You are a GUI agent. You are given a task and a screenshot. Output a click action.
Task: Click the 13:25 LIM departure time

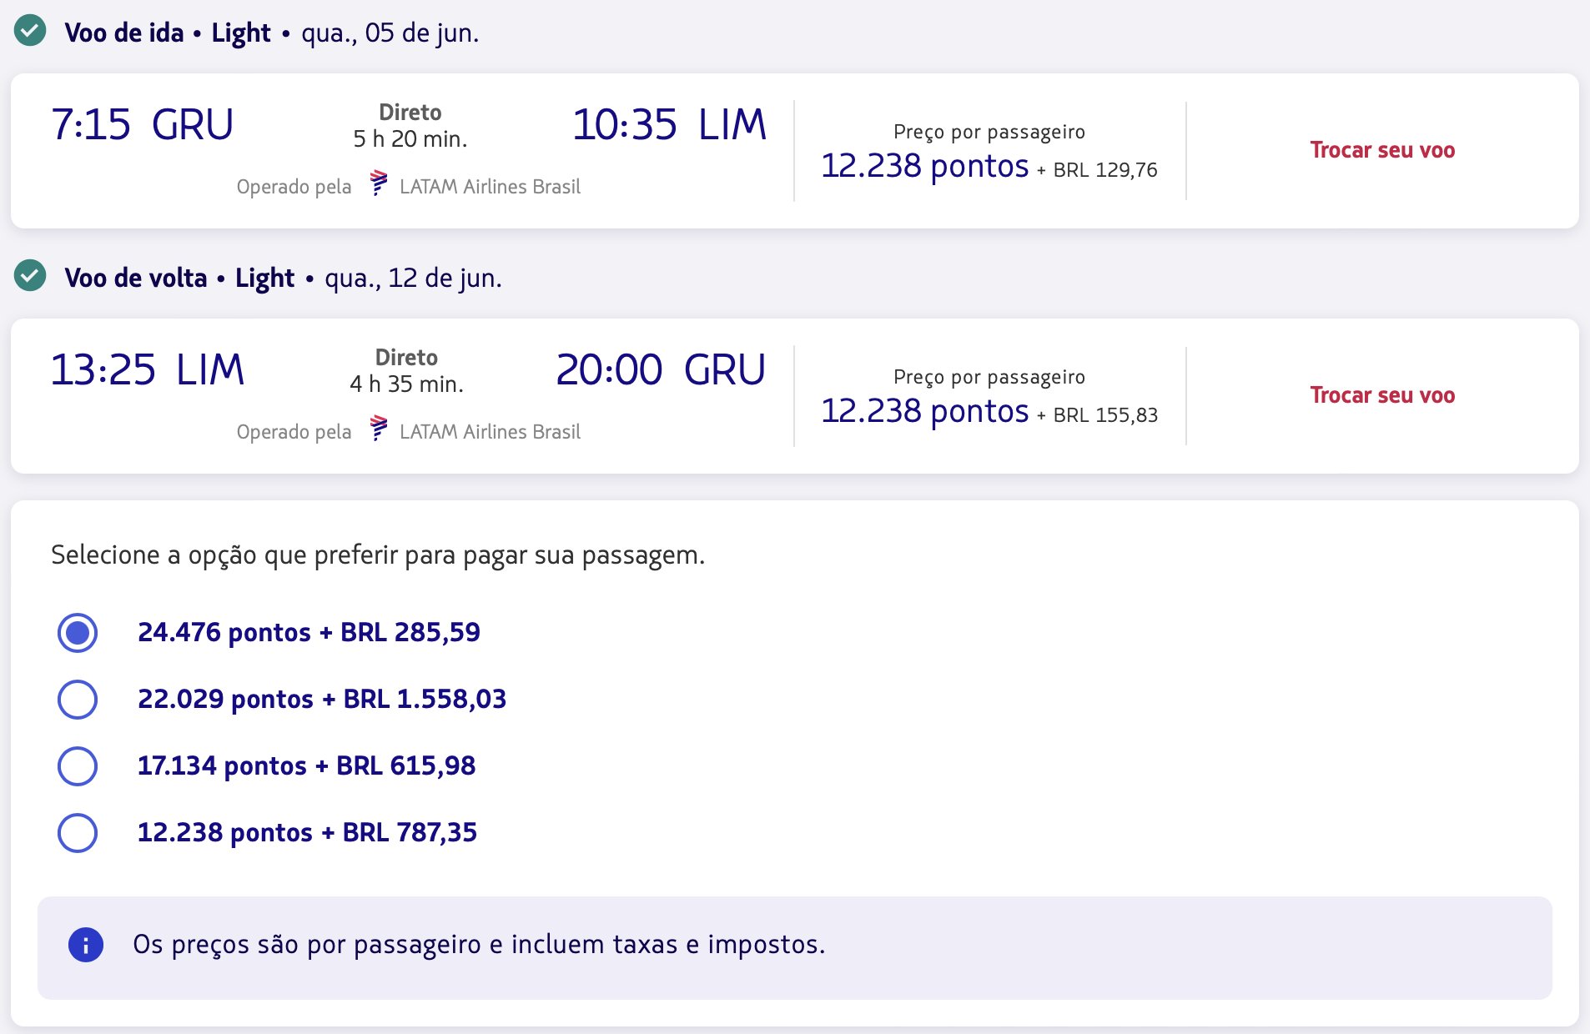pos(148,370)
